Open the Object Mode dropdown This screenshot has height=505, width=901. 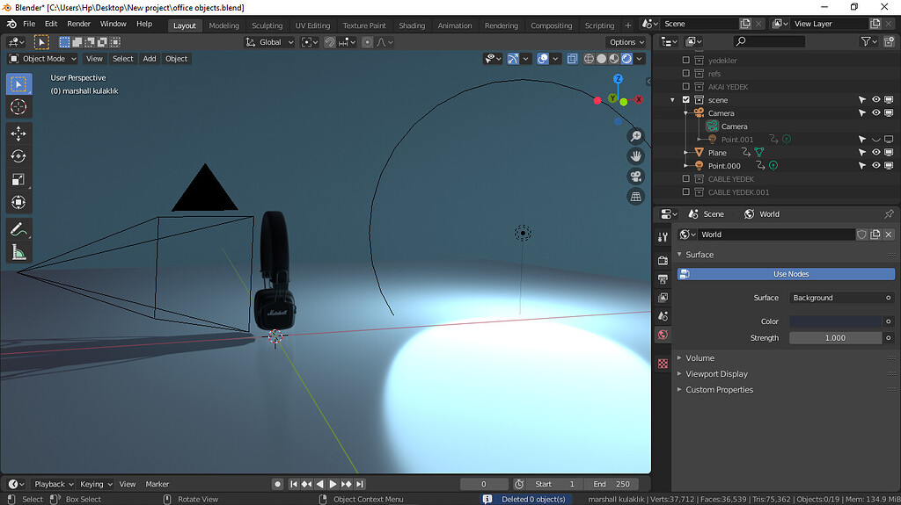[x=42, y=59]
